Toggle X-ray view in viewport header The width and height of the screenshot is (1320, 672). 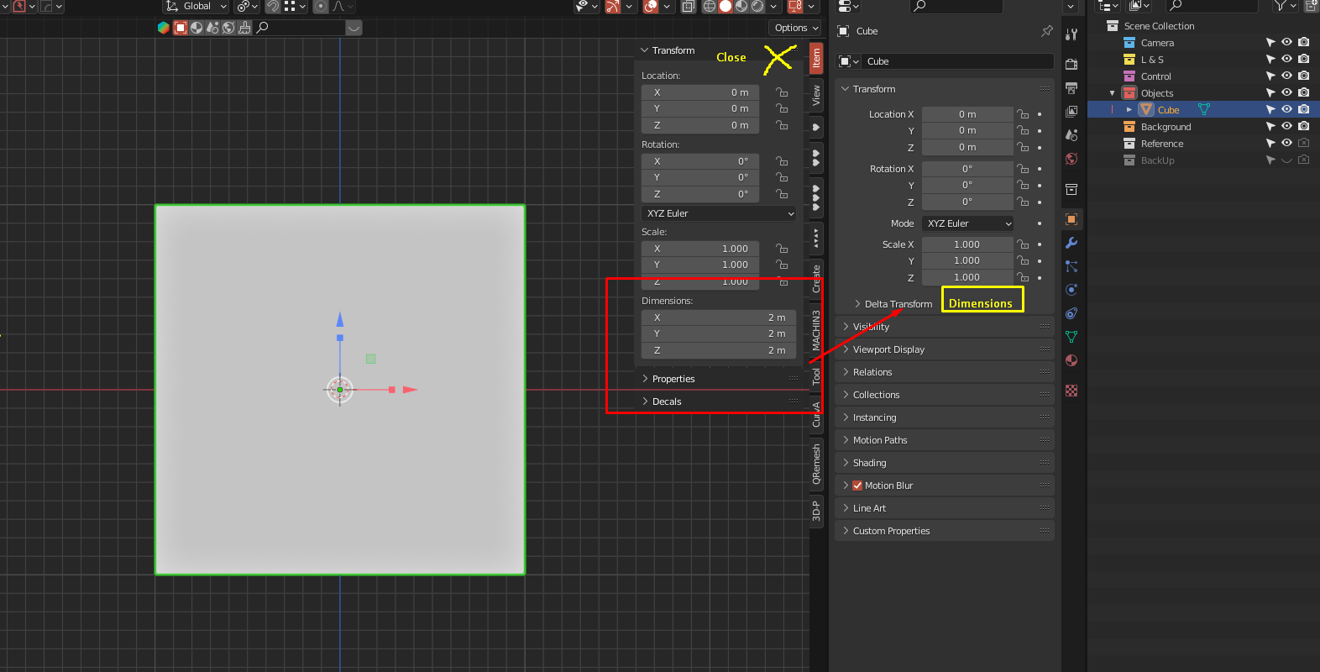pos(688,6)
